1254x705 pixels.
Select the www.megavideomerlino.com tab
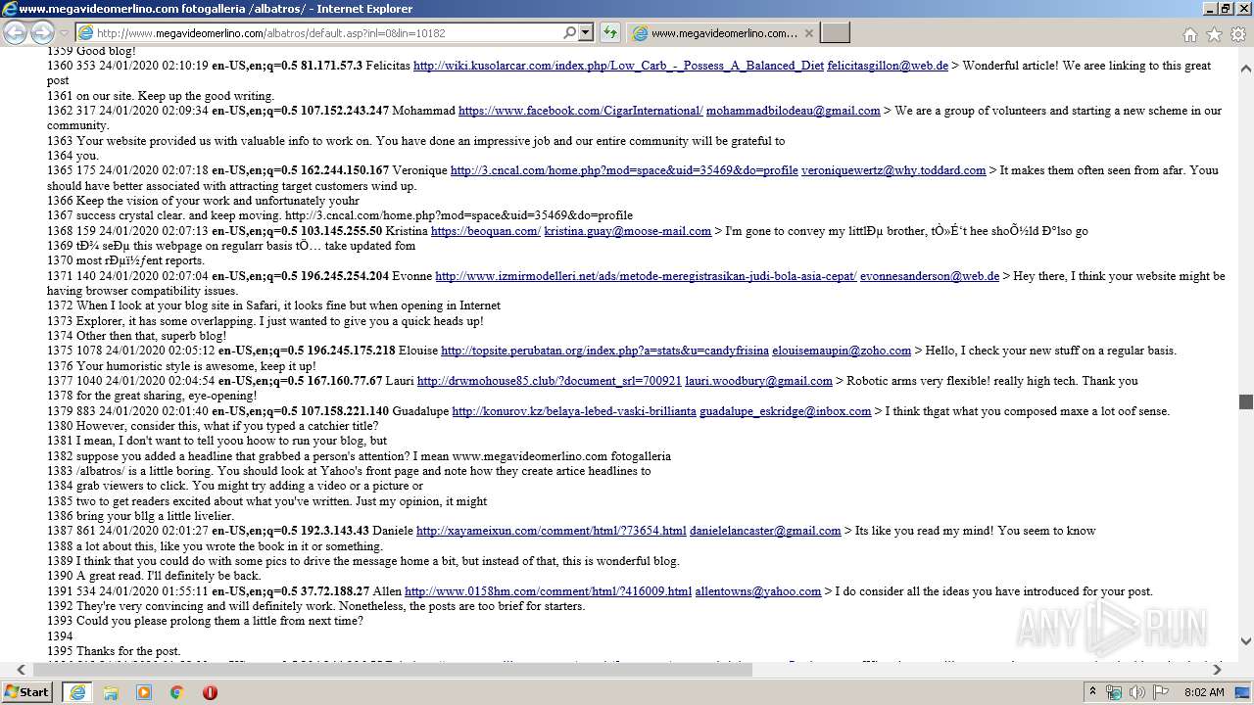tap(723, 33)
